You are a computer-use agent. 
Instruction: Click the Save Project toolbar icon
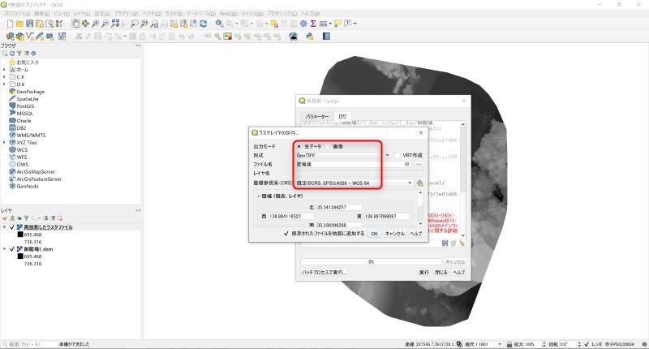point(30,24)
